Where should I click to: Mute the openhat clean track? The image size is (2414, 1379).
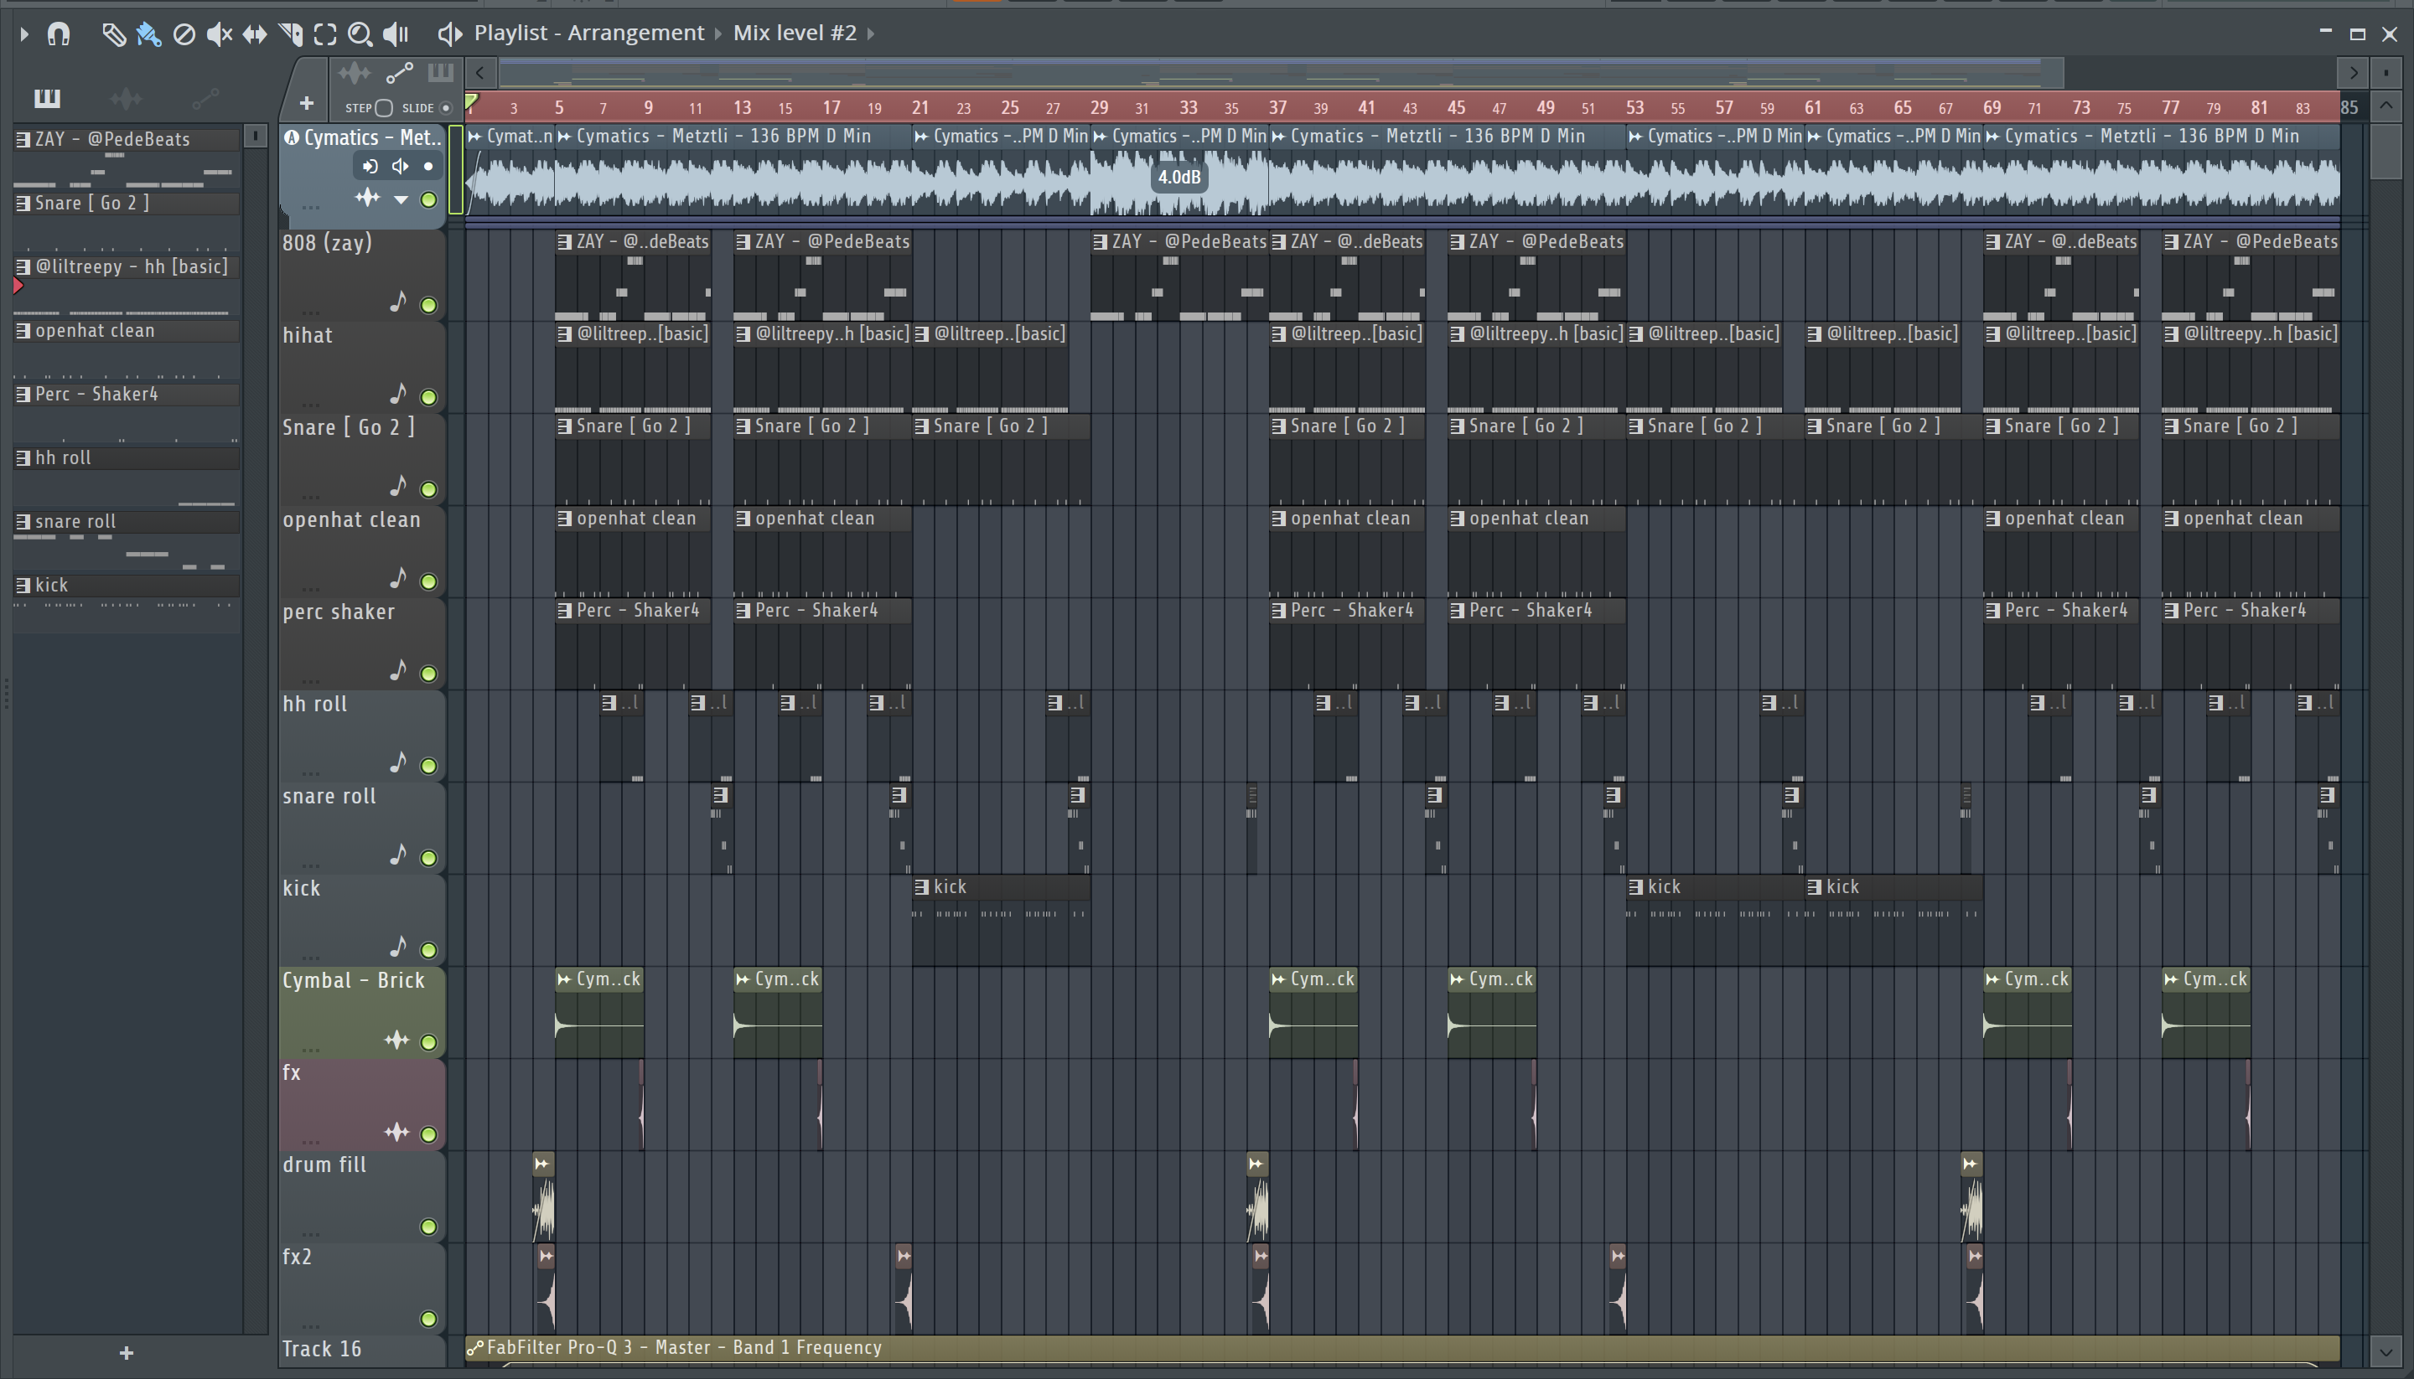click(x=428, y=581)
